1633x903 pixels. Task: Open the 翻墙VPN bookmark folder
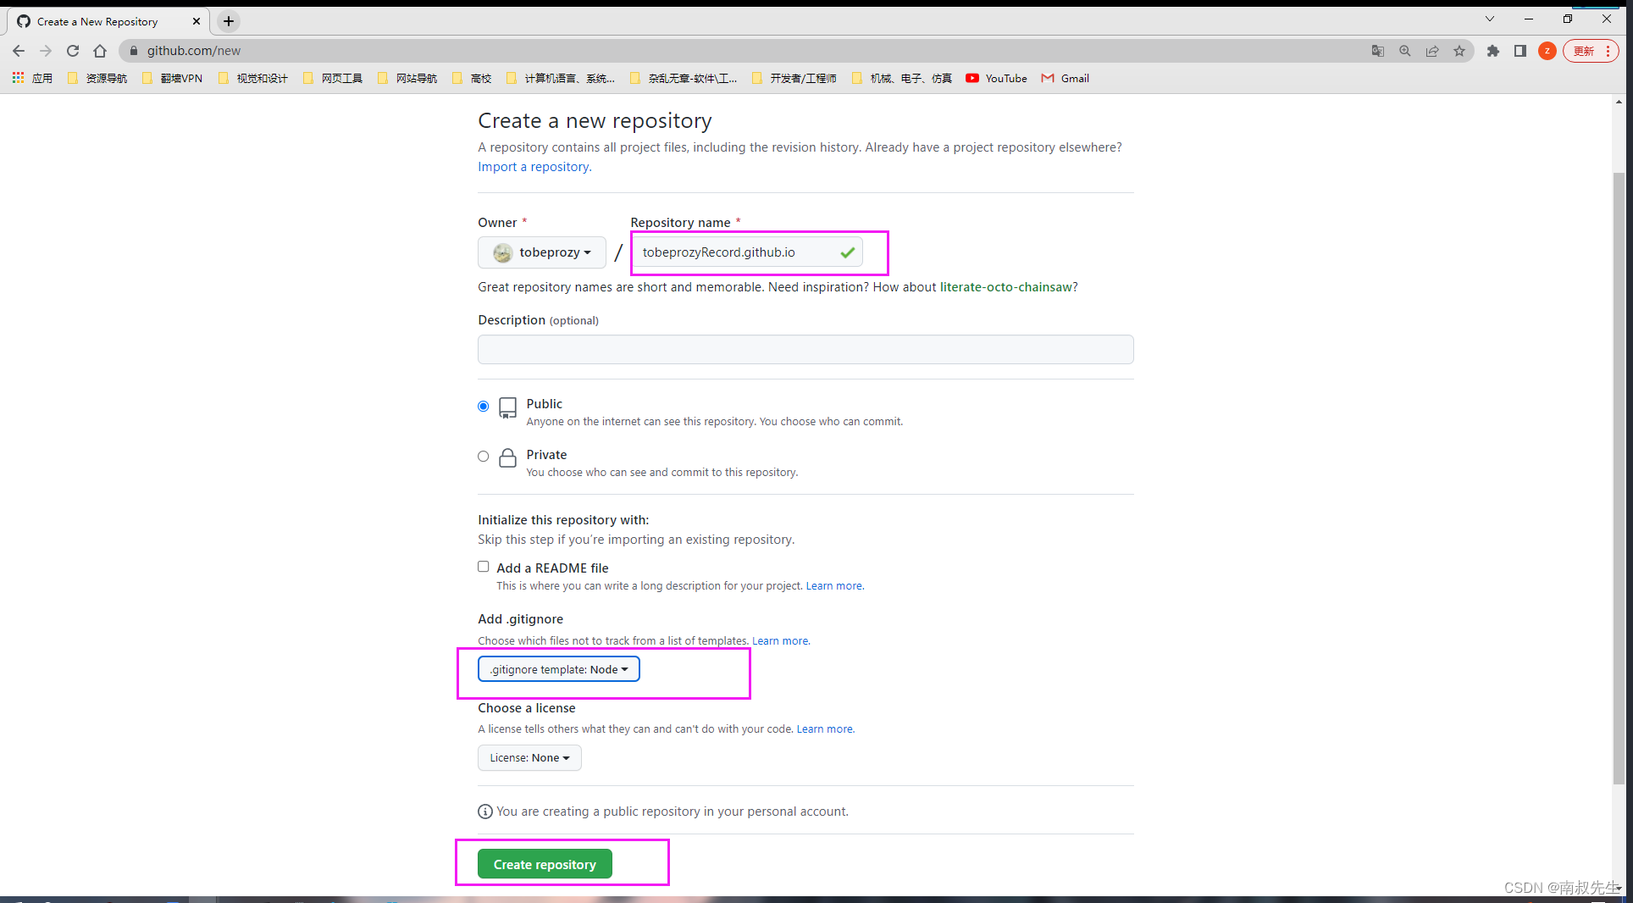point(173,78)
